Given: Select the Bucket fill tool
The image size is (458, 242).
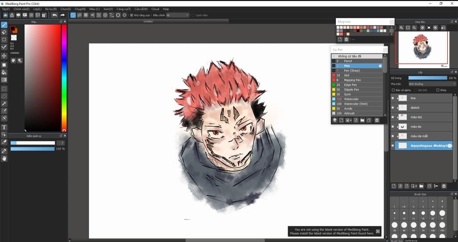Looking at the screenshot, I should pyautogui.click(x=4, y=72).
